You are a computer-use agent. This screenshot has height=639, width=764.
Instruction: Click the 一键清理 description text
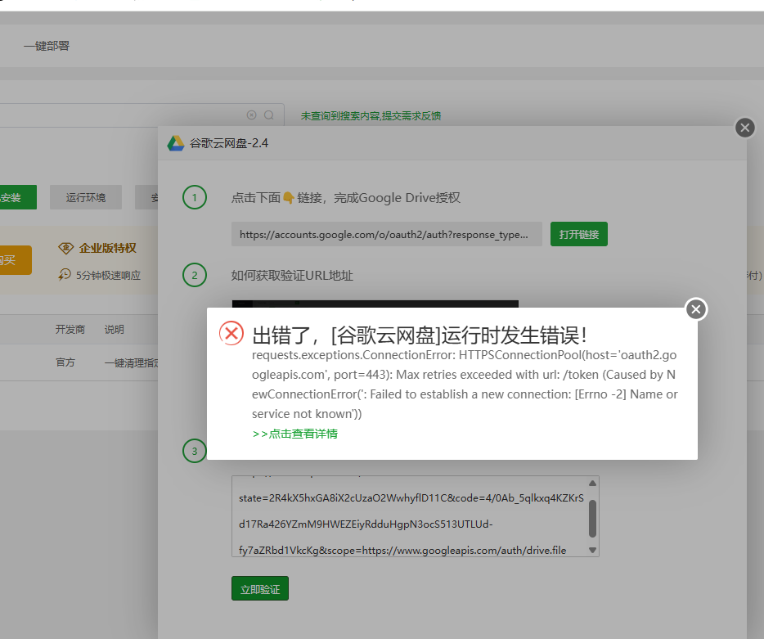131,363
